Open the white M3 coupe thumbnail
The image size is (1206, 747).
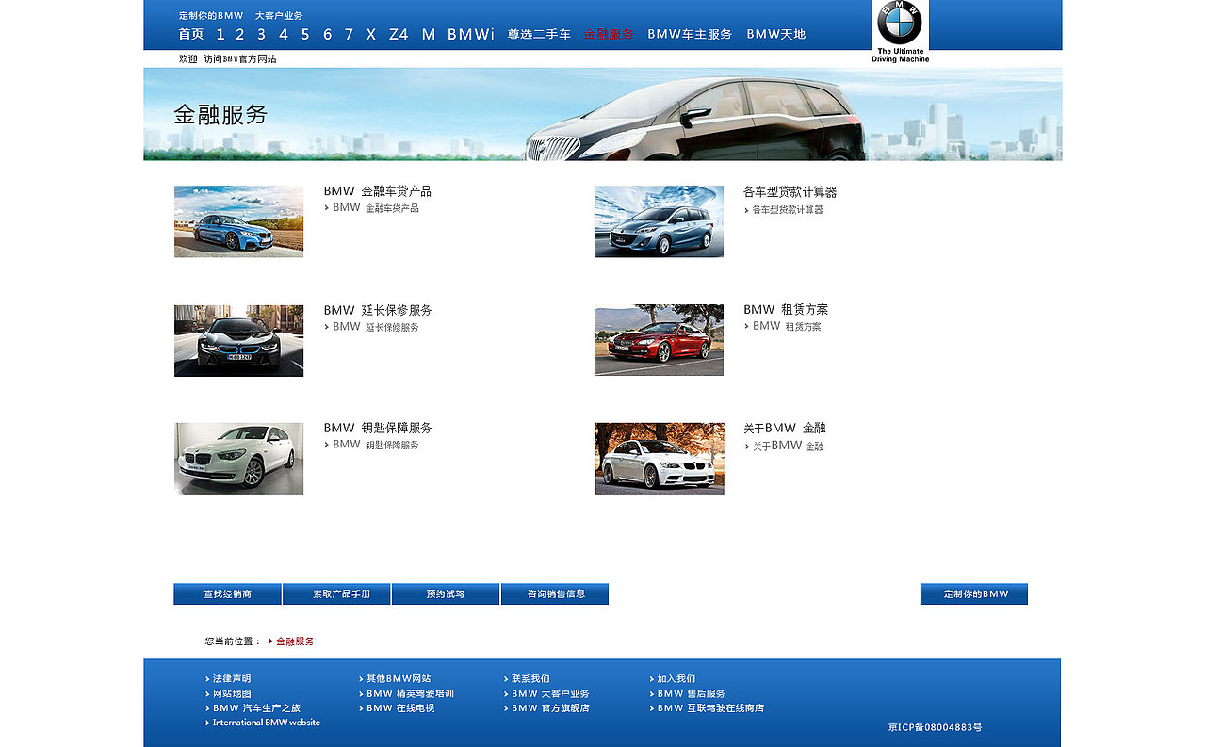660,459
